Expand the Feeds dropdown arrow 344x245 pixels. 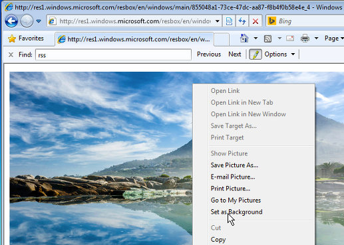tap(279, 39)
